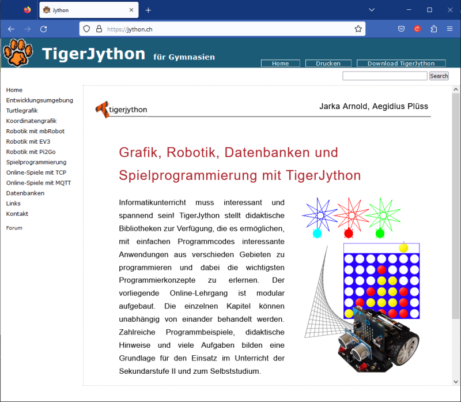Click the site security padlock icon
The image size is (461, 402).
99,29
